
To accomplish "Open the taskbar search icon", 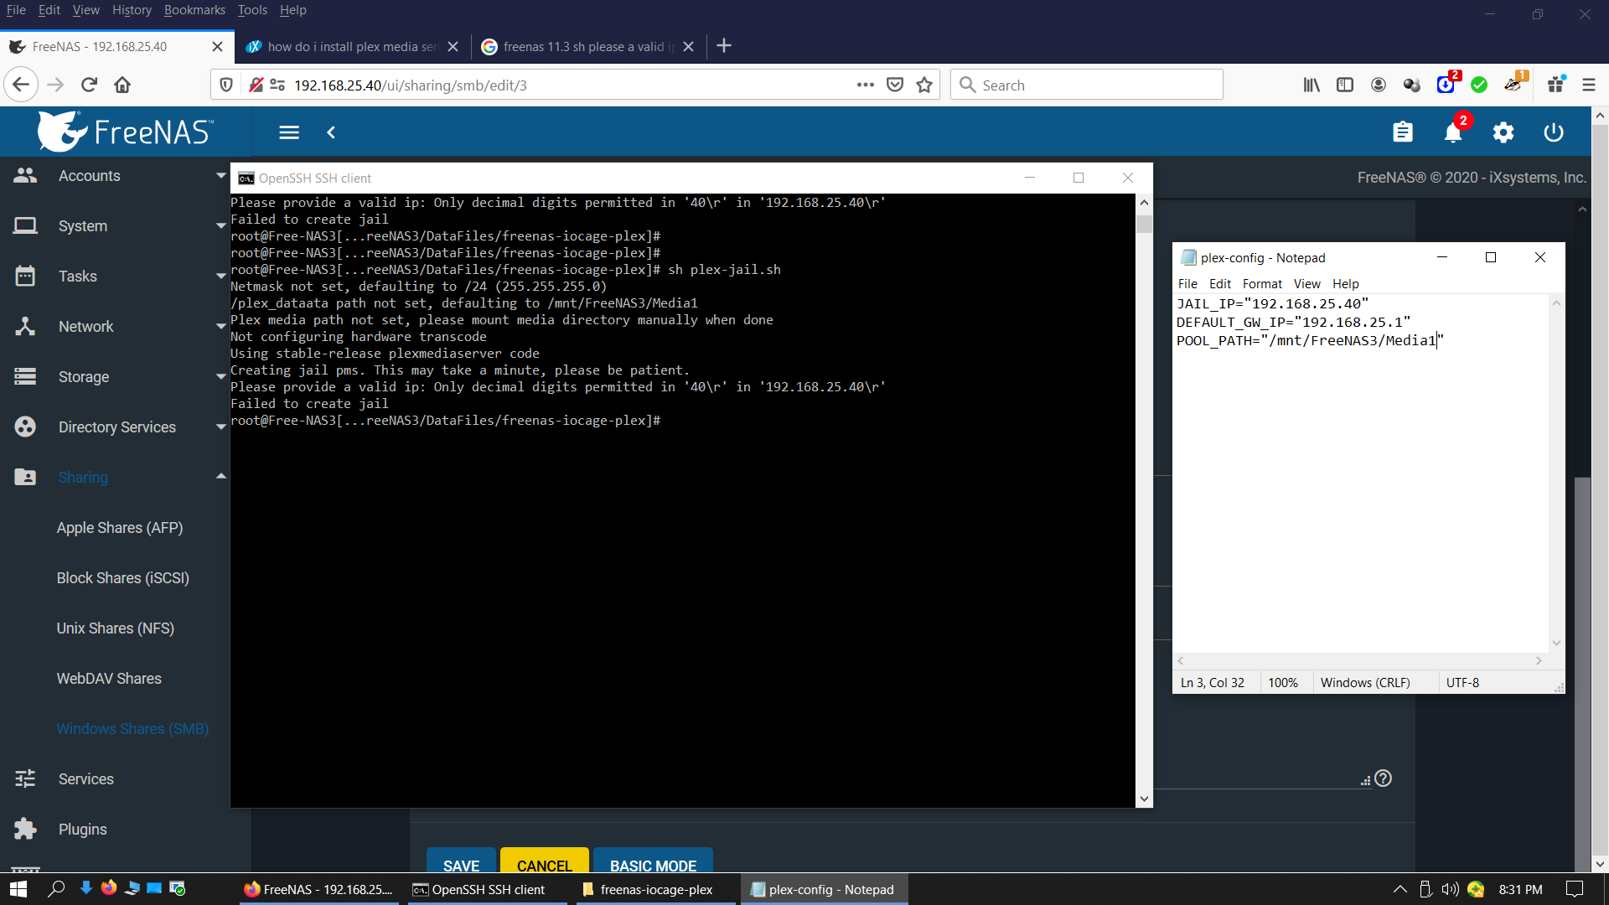I will pos(56,889).
